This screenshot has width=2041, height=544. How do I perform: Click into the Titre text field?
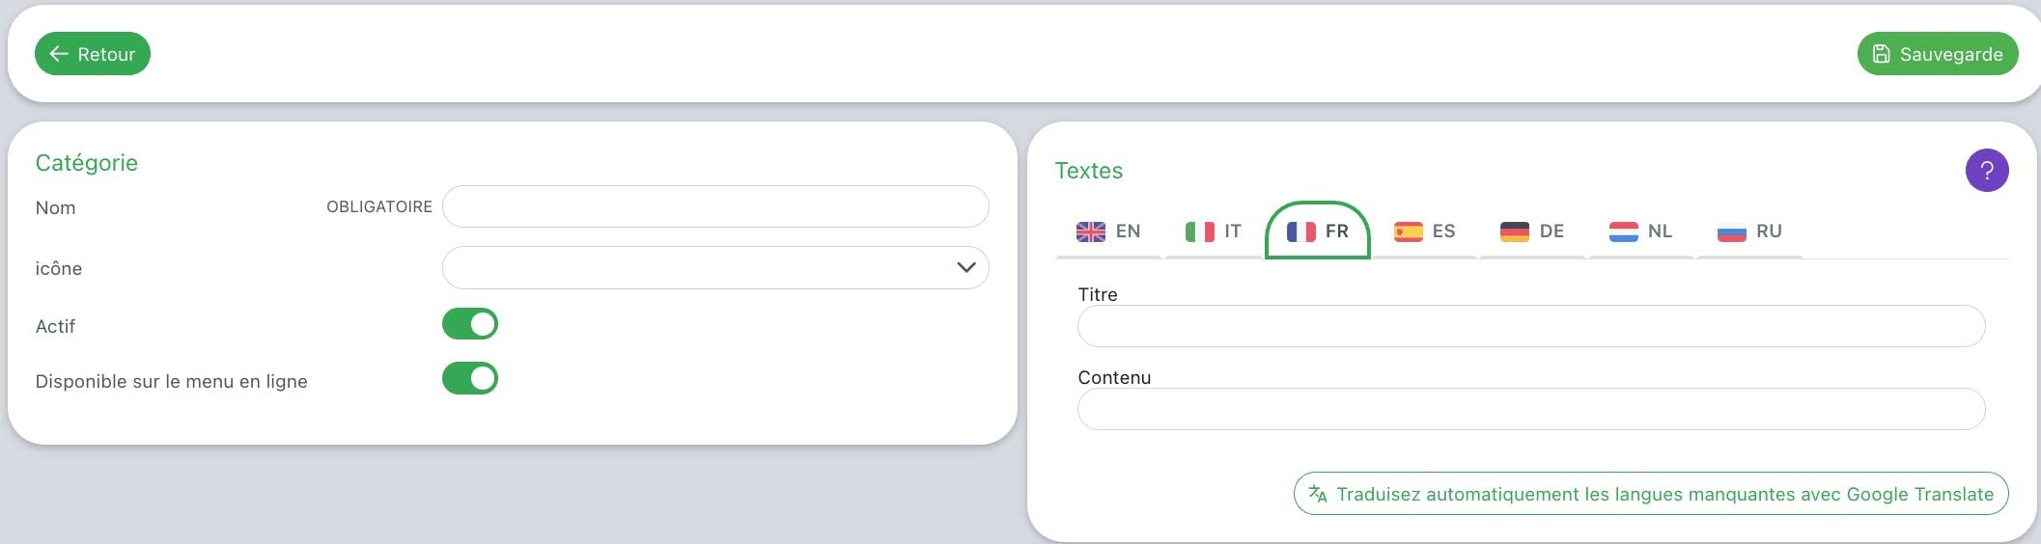[x=1530, y=327]
